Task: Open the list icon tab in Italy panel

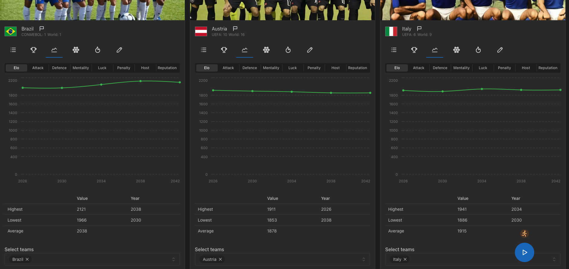Action: coord(394,50)
